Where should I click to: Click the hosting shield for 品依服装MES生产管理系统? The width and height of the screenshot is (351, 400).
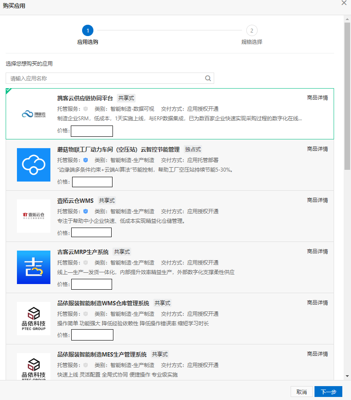click(86, 365)
